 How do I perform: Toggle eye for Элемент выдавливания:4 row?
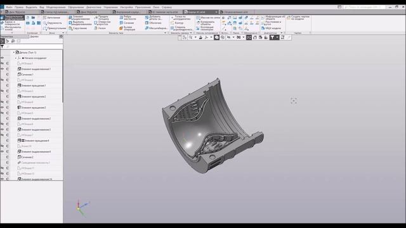tap(3, 151)
